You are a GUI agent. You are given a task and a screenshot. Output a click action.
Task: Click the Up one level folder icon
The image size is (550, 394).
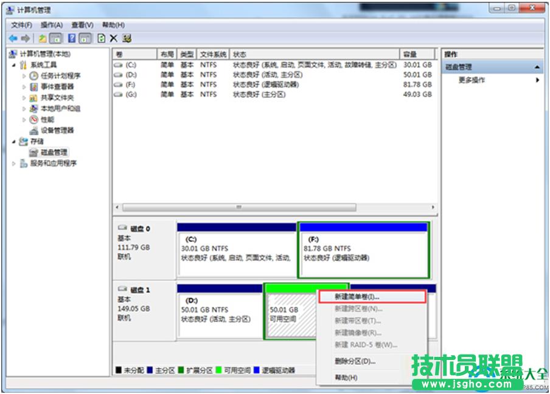pyautogui.click(x=43, y=38)
